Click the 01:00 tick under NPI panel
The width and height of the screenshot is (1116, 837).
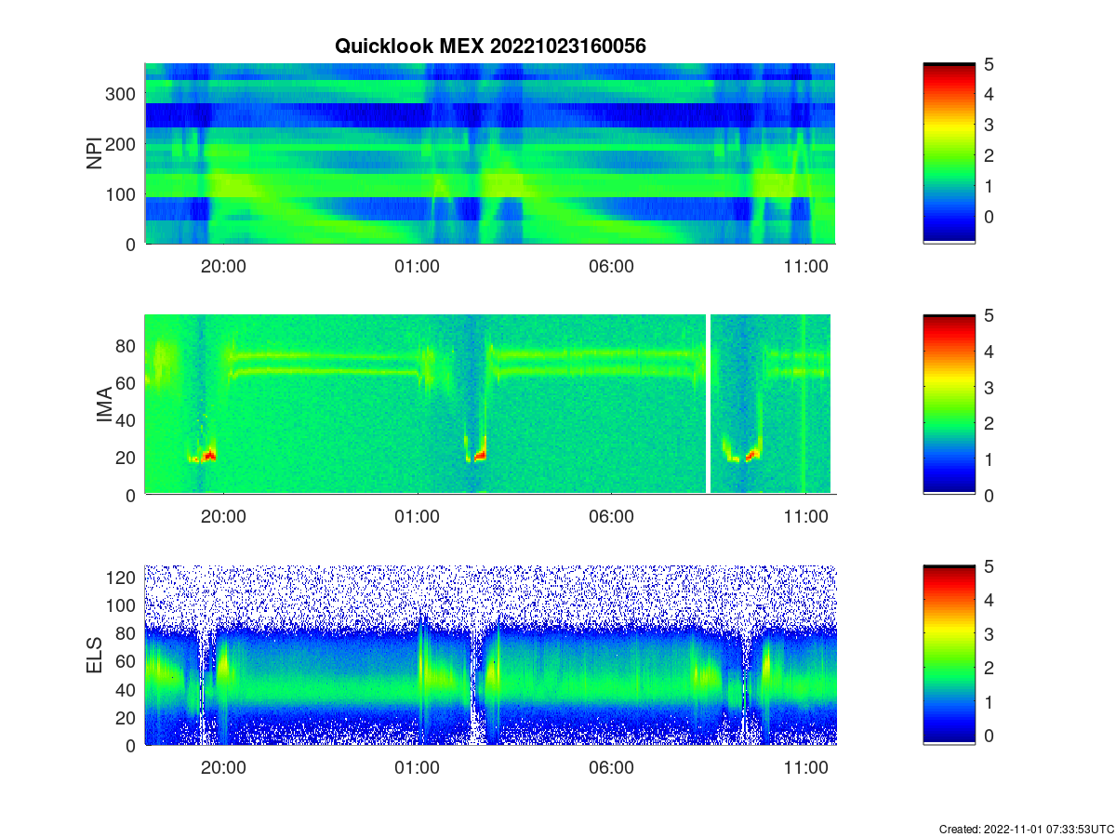(x=418, y=266)
